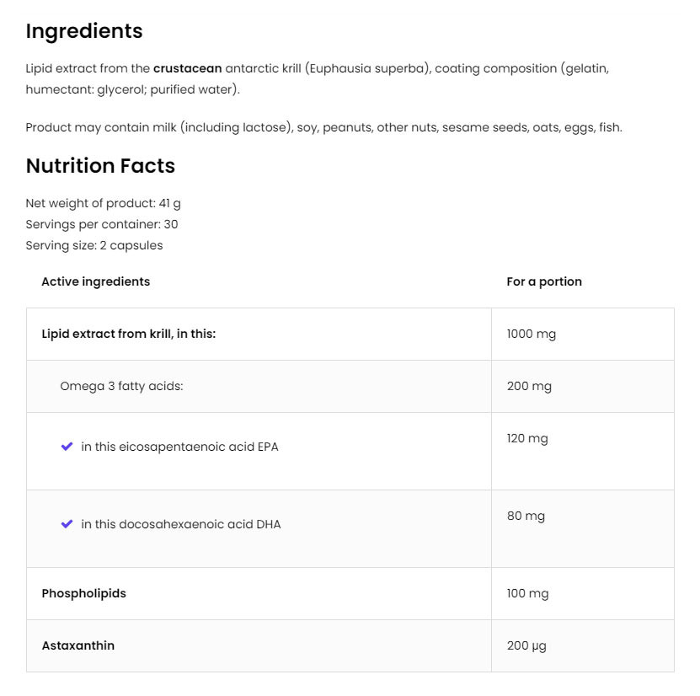
Task: Click the checkmark icon beside docosahexaenoic acid DHA
Action: click(67, 524)
